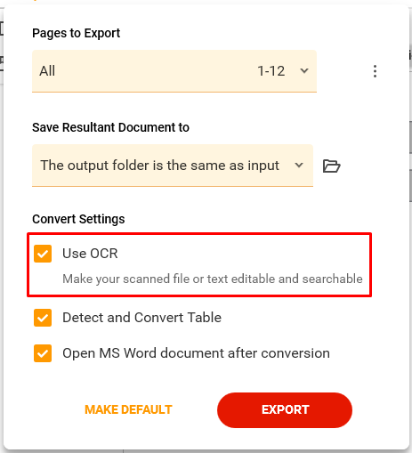Click the MAKE DEFAULT button

point(128,409)
